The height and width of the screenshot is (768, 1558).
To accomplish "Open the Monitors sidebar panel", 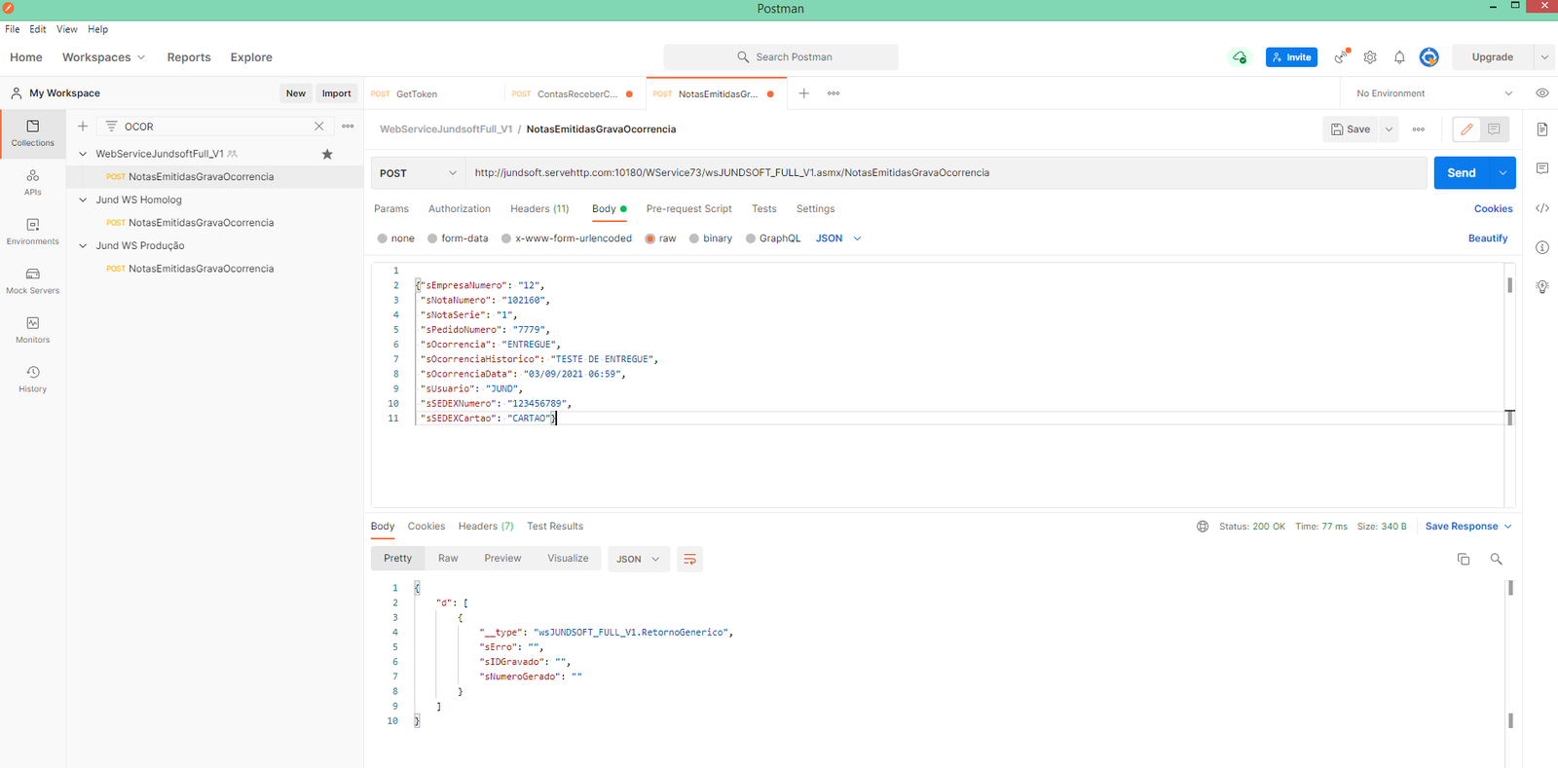I will [32, 329].
